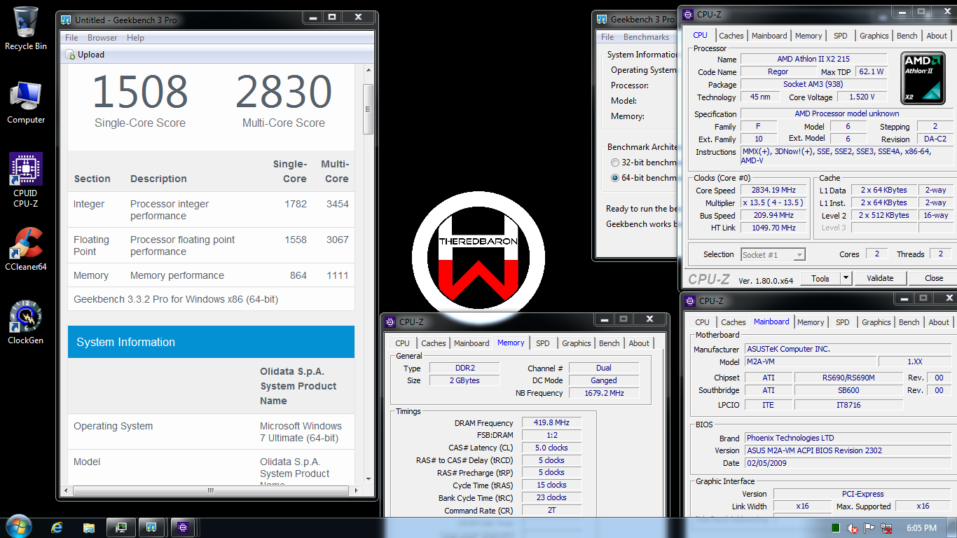The height and width of the screenshot is (538, 957).
Task: Click the scroll down arrow in Geekbench results
Action: pyautogui.click(x=368, y=481)
